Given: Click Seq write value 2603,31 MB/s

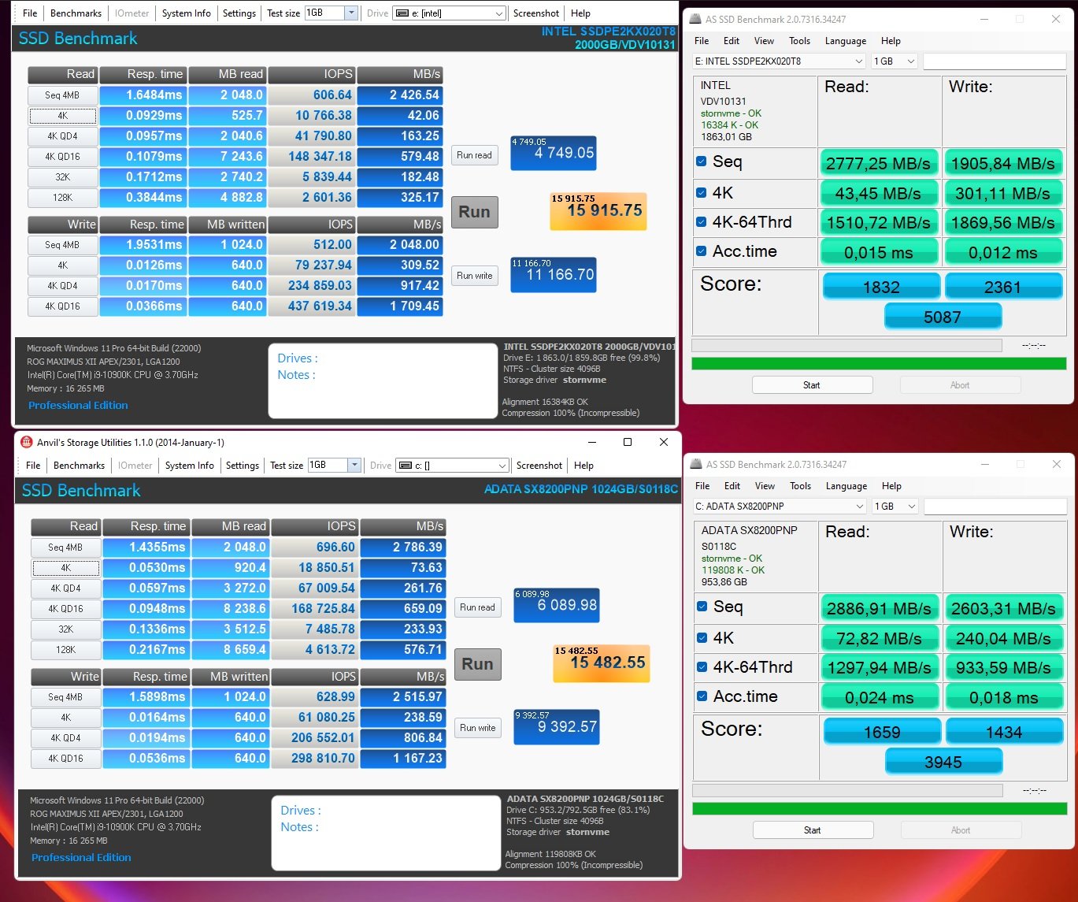Looking at the screenshot, I should (1004, 608).
